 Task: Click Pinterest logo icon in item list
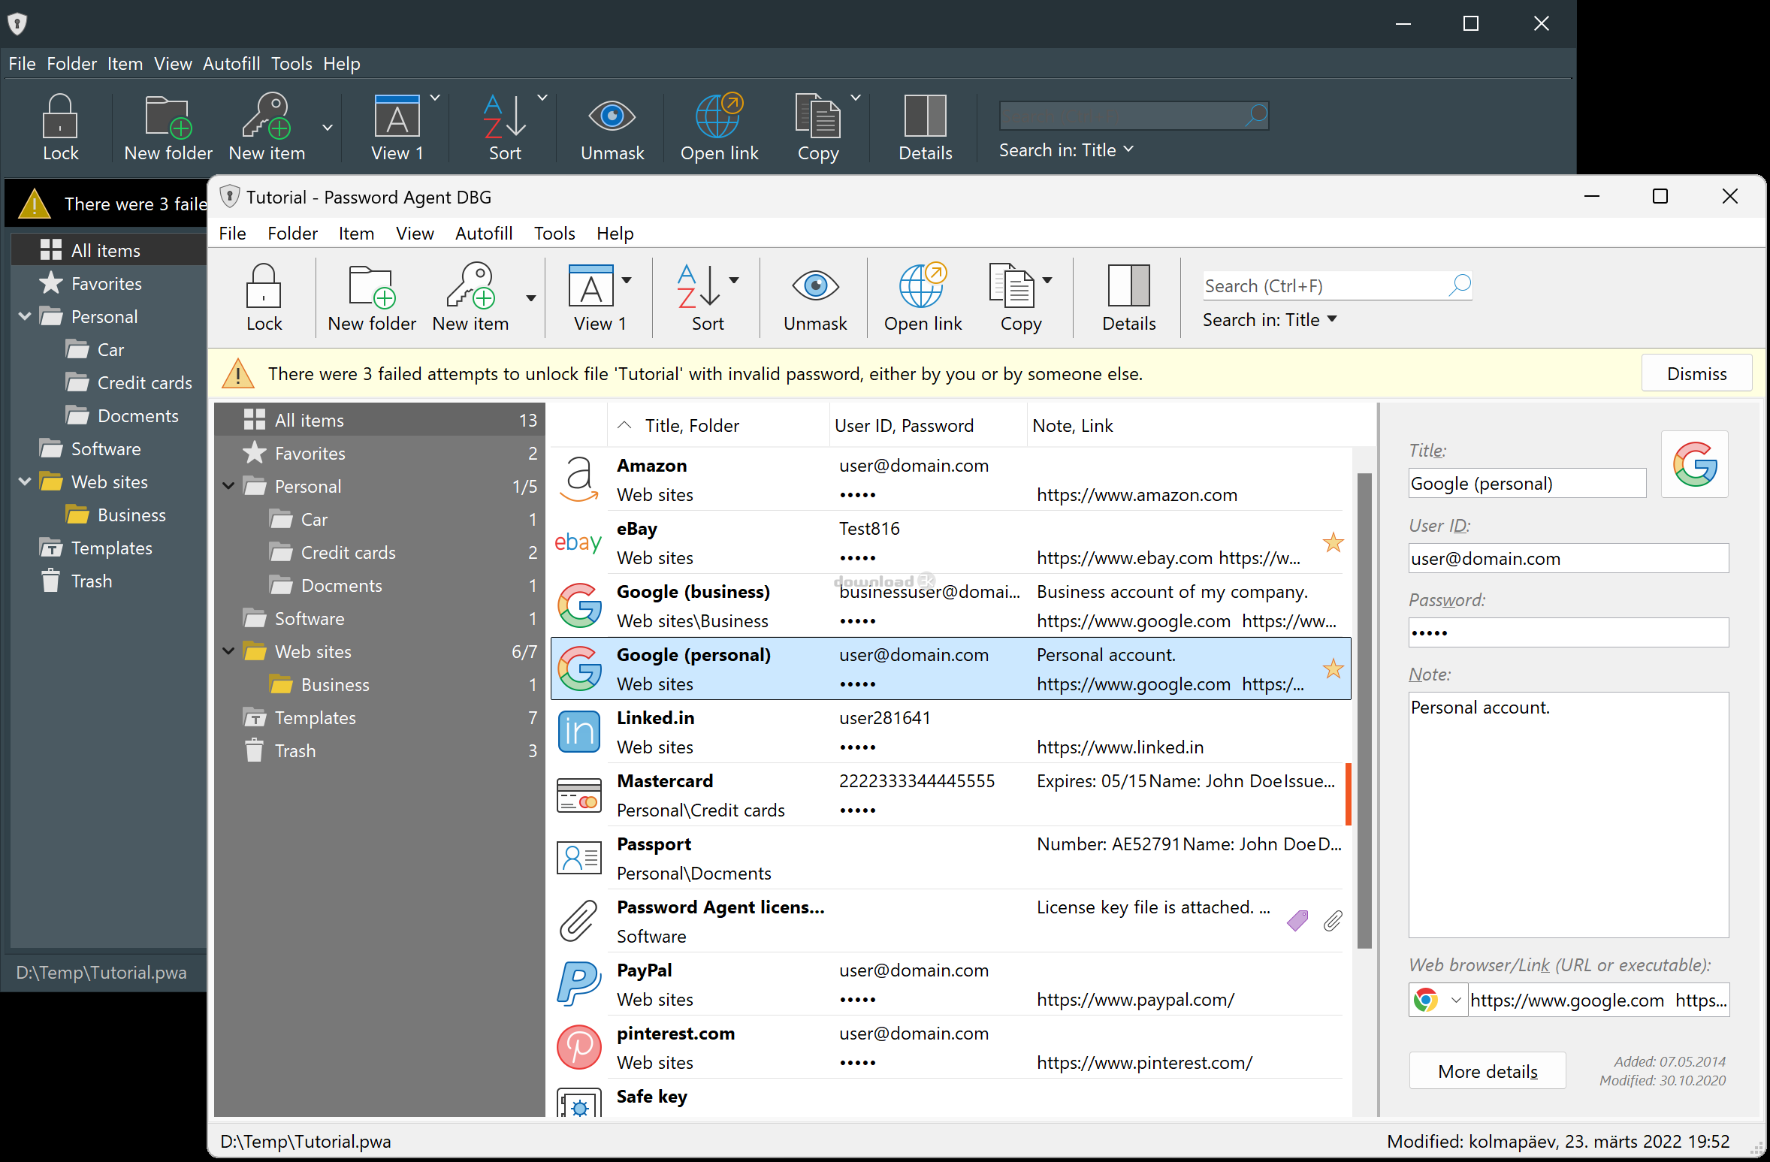pyautogui.click(x=579, y=1047)
